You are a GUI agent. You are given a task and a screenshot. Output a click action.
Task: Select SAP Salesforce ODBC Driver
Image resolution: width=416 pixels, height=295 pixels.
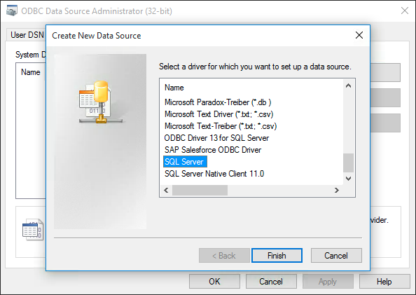click(x=213, y=150)
